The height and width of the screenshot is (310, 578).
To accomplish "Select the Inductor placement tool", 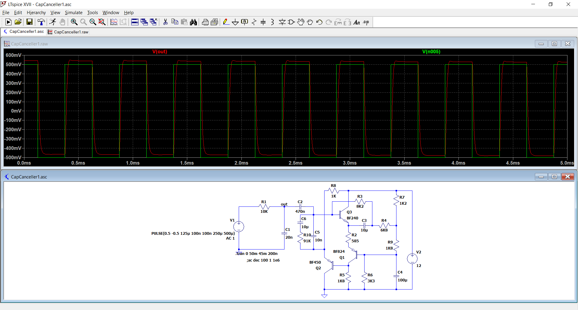I will pyautogui.click(x=272, y=22).
